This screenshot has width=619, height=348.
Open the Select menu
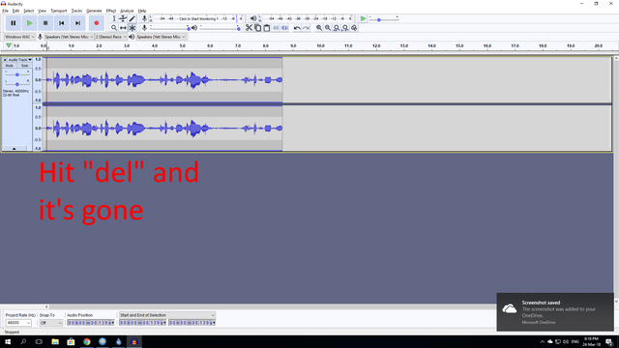pyautogui.click(x=28, y=11)
